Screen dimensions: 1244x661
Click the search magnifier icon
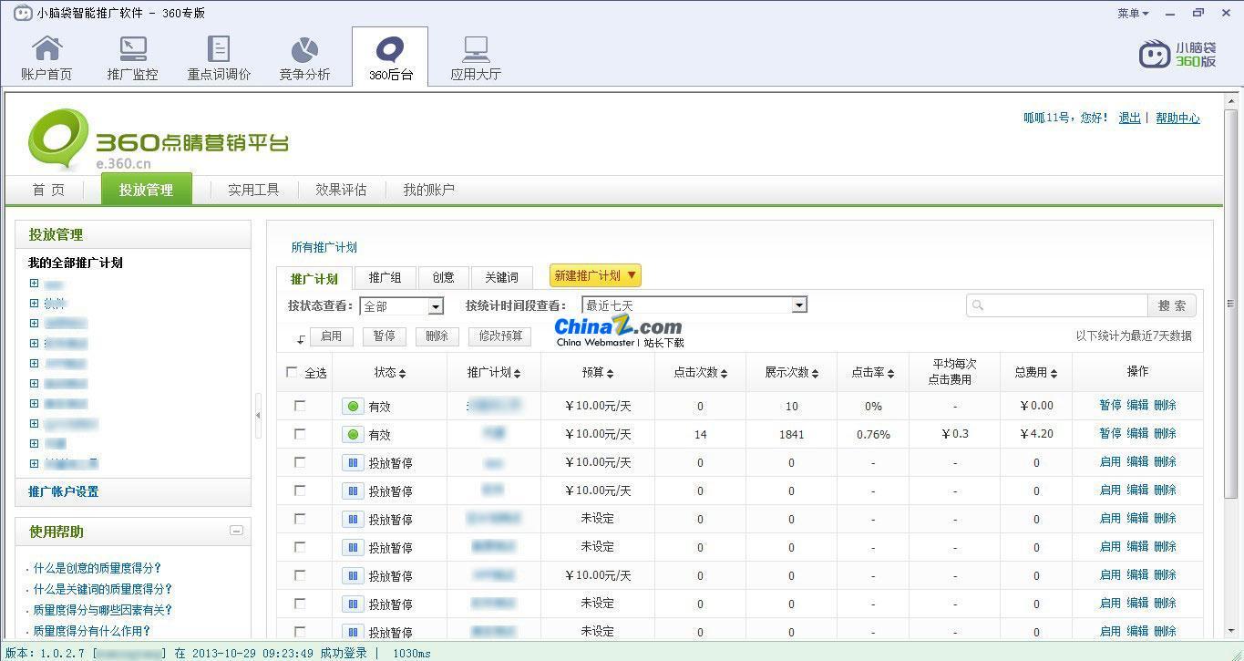978,305
